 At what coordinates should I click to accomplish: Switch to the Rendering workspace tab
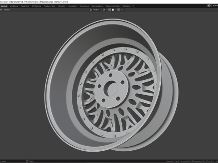[x=84, y=6]
